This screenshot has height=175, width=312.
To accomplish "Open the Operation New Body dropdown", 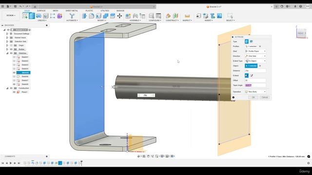I will point(255,92).
